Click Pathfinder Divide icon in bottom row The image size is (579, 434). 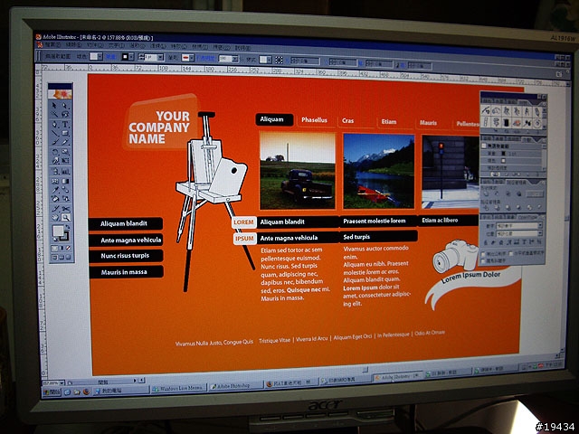[487, 207]
